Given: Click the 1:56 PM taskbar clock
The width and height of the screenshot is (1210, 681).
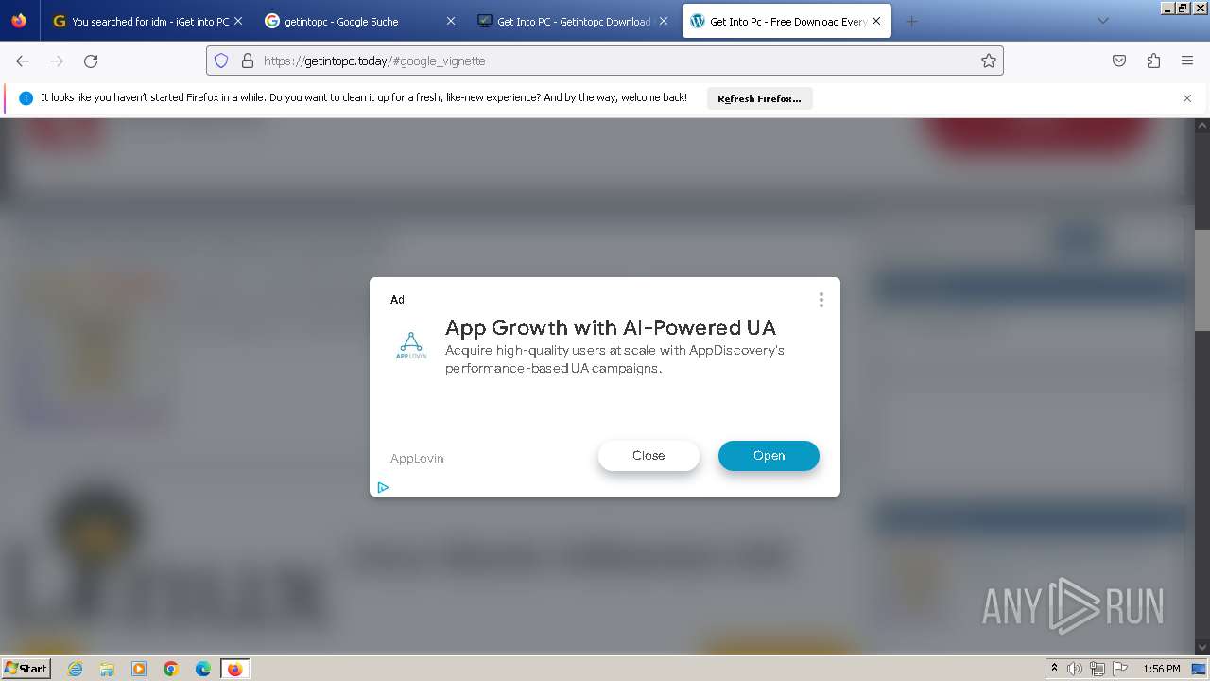Looking at the screenshot, I should click(1162, 669).
